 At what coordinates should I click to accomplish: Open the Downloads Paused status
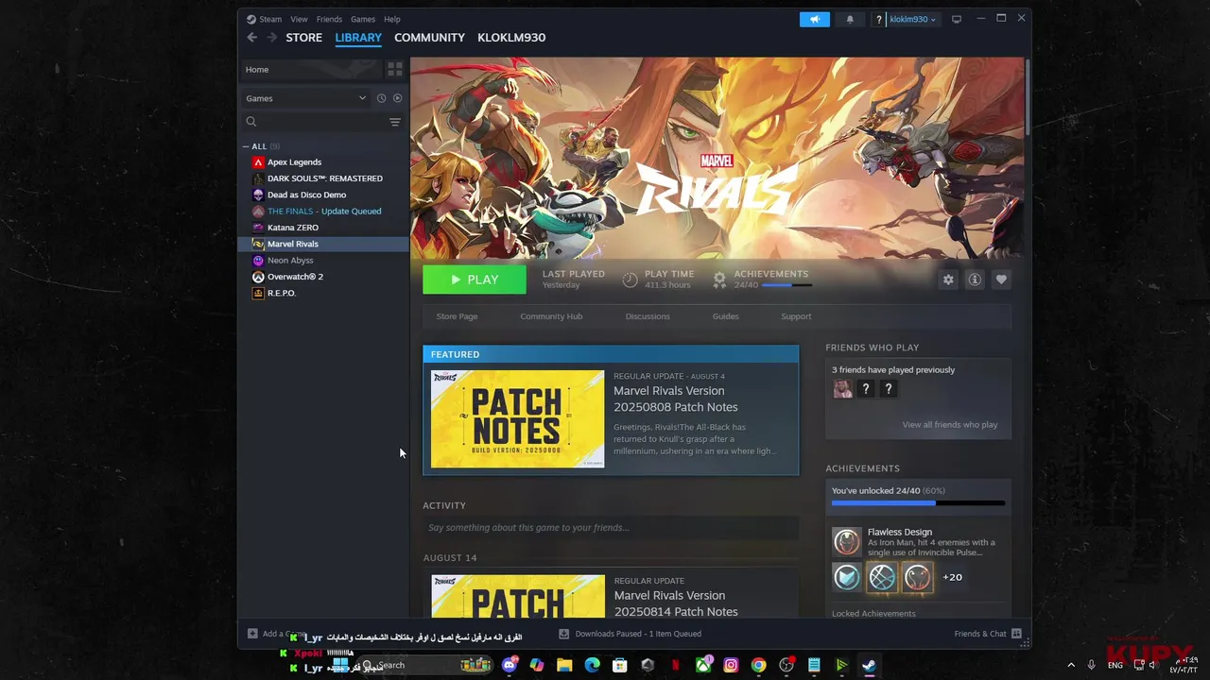coord(630,634)
